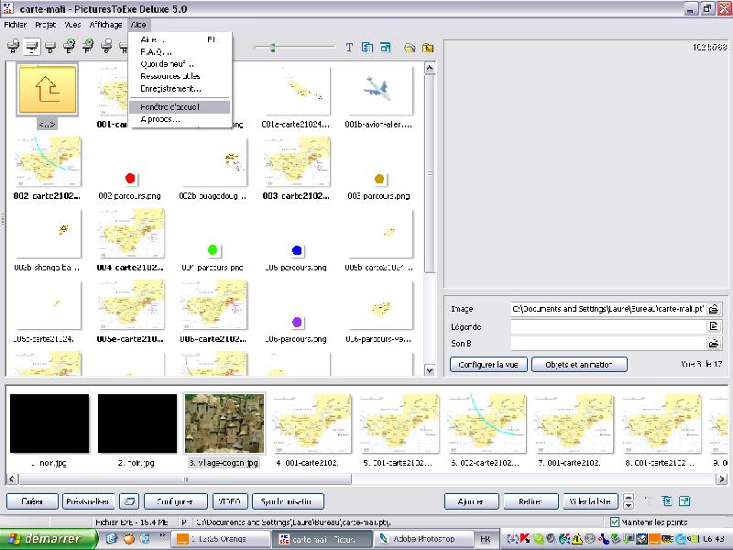Click in the Son B input field
Screen dimensions: 733x550
pyautogui.click(x=608, y=344)
